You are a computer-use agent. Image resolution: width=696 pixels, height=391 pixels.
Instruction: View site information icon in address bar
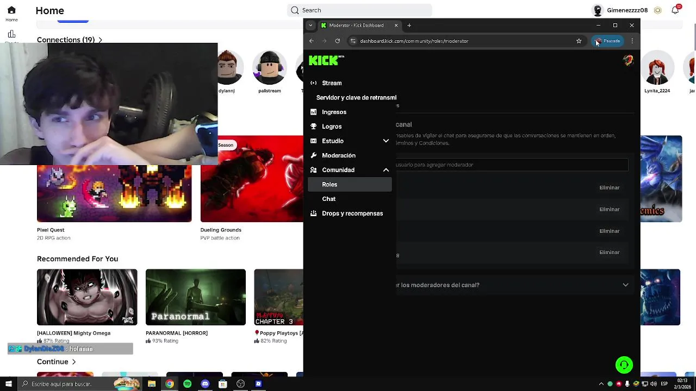pyautogui.click(x=353, y=41)
